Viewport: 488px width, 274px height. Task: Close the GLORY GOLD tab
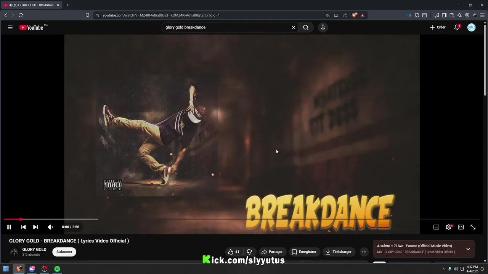[58, 5]
